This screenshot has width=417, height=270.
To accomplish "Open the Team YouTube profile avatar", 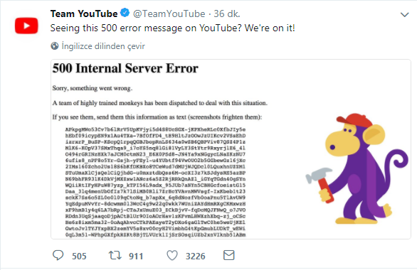I will point(26,26).
